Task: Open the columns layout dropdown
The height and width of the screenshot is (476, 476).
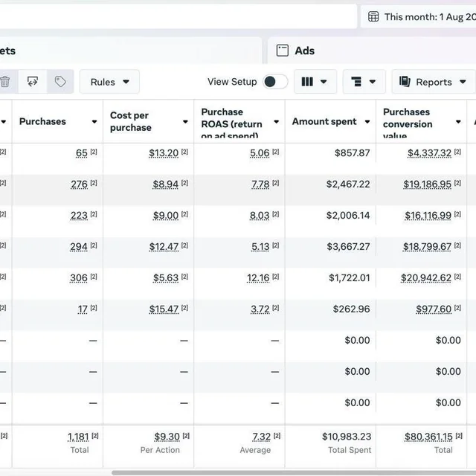Action: [x=315, y=82]
